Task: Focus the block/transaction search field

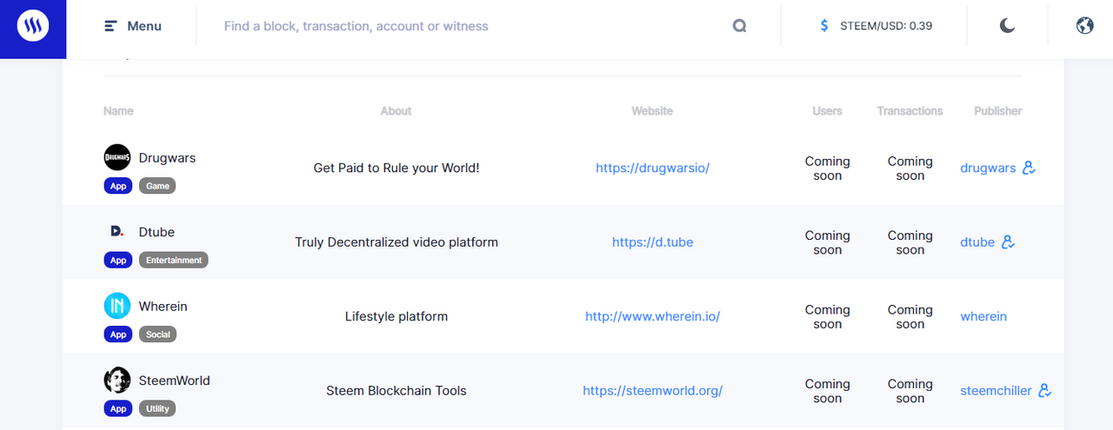Action: point(470,26)
